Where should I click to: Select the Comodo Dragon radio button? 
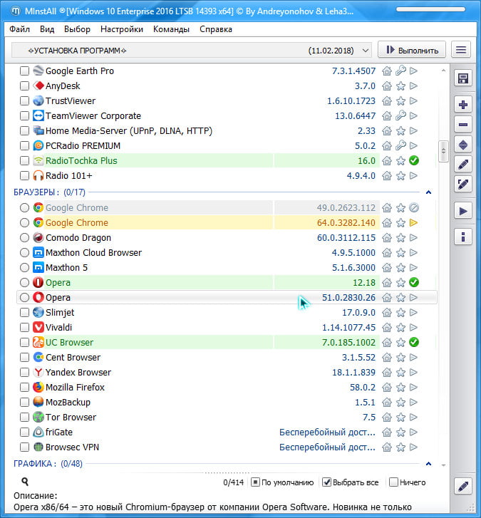pyautogui.click(x=25, y=238)
